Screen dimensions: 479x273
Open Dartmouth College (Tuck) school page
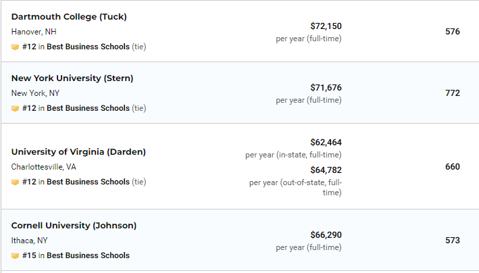pyautogui.click(x=69, y=16)
